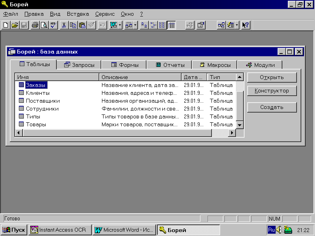Switch to the Макросы tab
The width and height of the screenshot is (315, 236).
pos(215,65)
